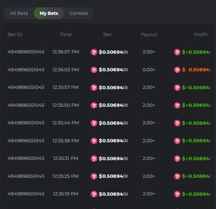Image resolution: width=216 pixels, height=209 pixels.
Task: Click the Bet ID column header
Action: click(15, 35)
